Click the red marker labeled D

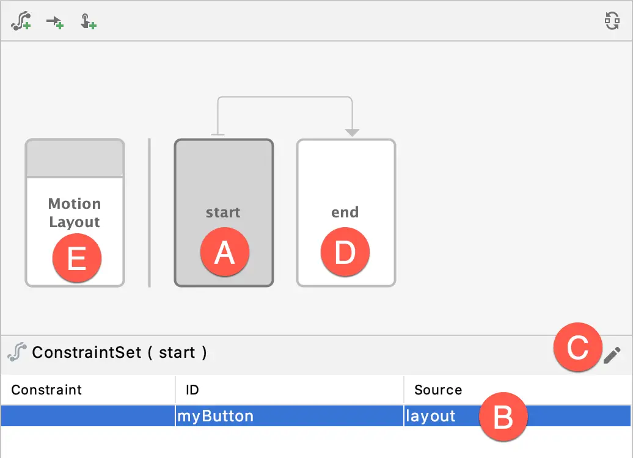pyautogui.click(x=345, y=252)
